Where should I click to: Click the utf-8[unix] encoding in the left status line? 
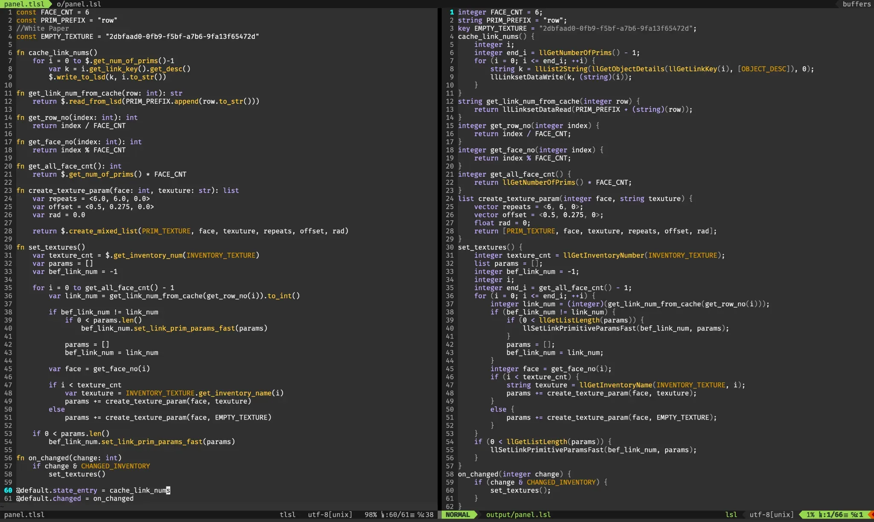[x=330, y=515]
